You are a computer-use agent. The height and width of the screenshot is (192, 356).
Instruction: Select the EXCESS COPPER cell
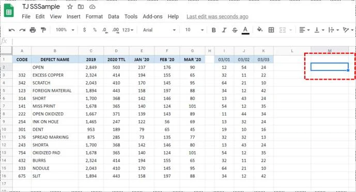pos(55,75)
